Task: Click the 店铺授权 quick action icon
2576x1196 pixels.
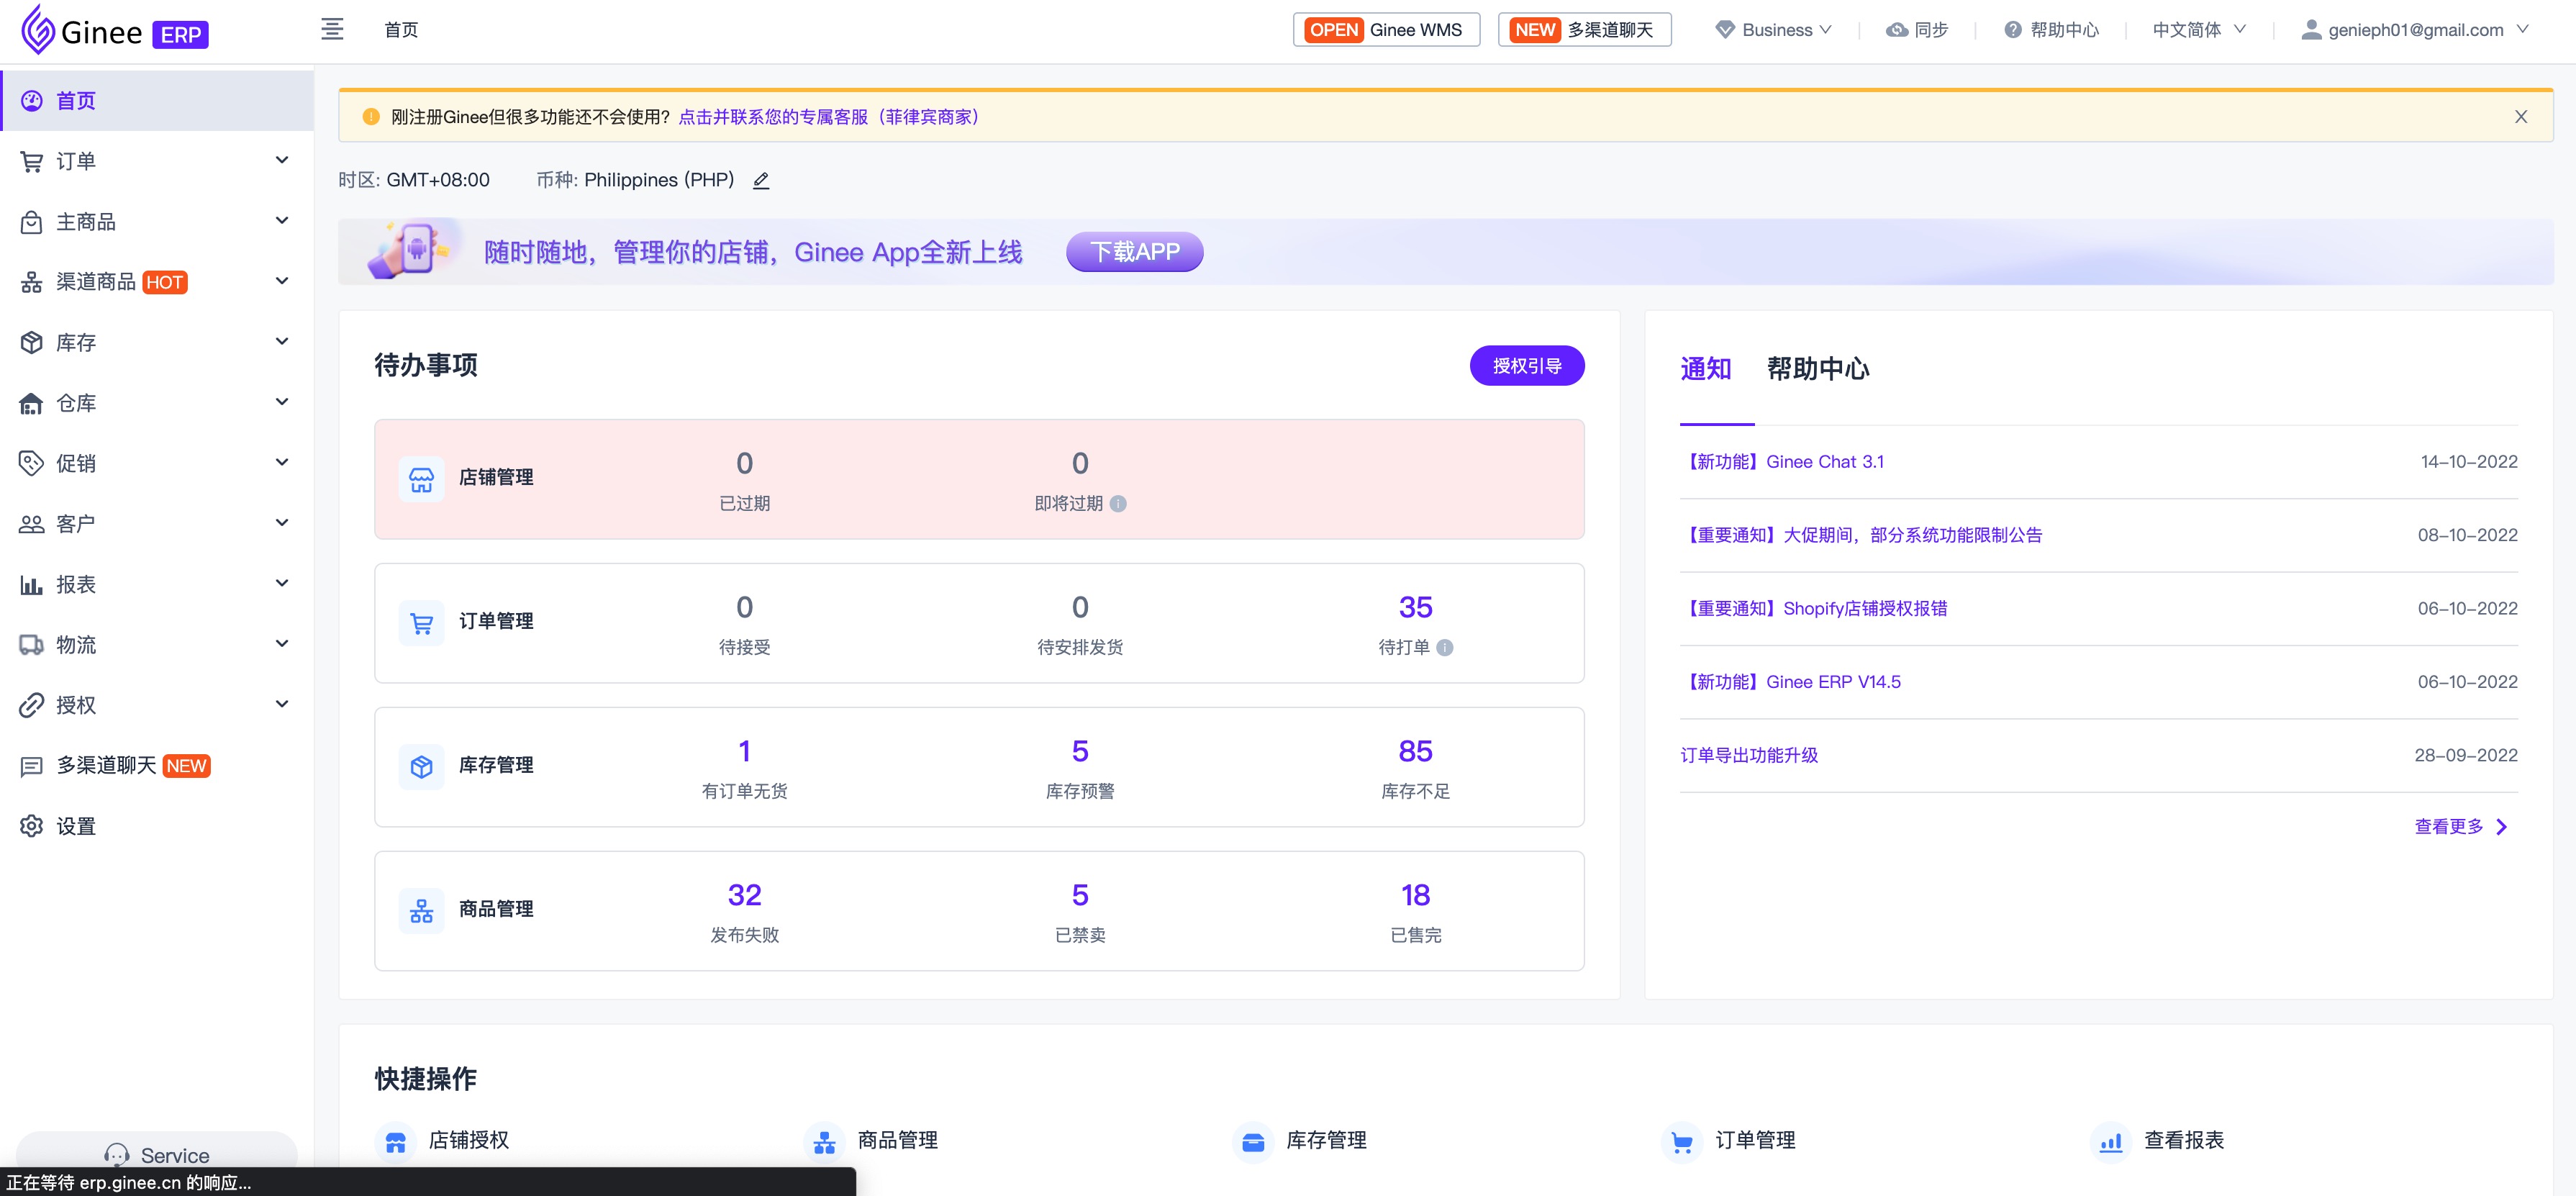Action: click(396, 1142)
